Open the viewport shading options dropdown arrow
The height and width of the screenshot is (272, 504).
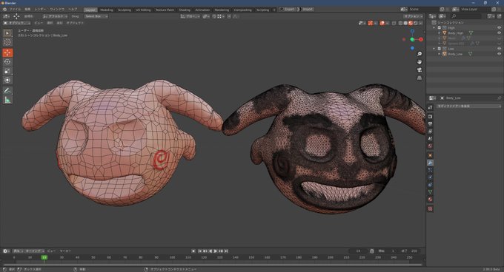[x=421, y=23]
